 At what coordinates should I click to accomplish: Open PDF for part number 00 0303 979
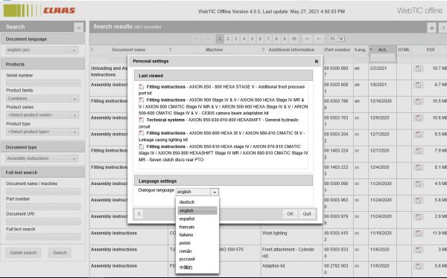click(418, 217)
